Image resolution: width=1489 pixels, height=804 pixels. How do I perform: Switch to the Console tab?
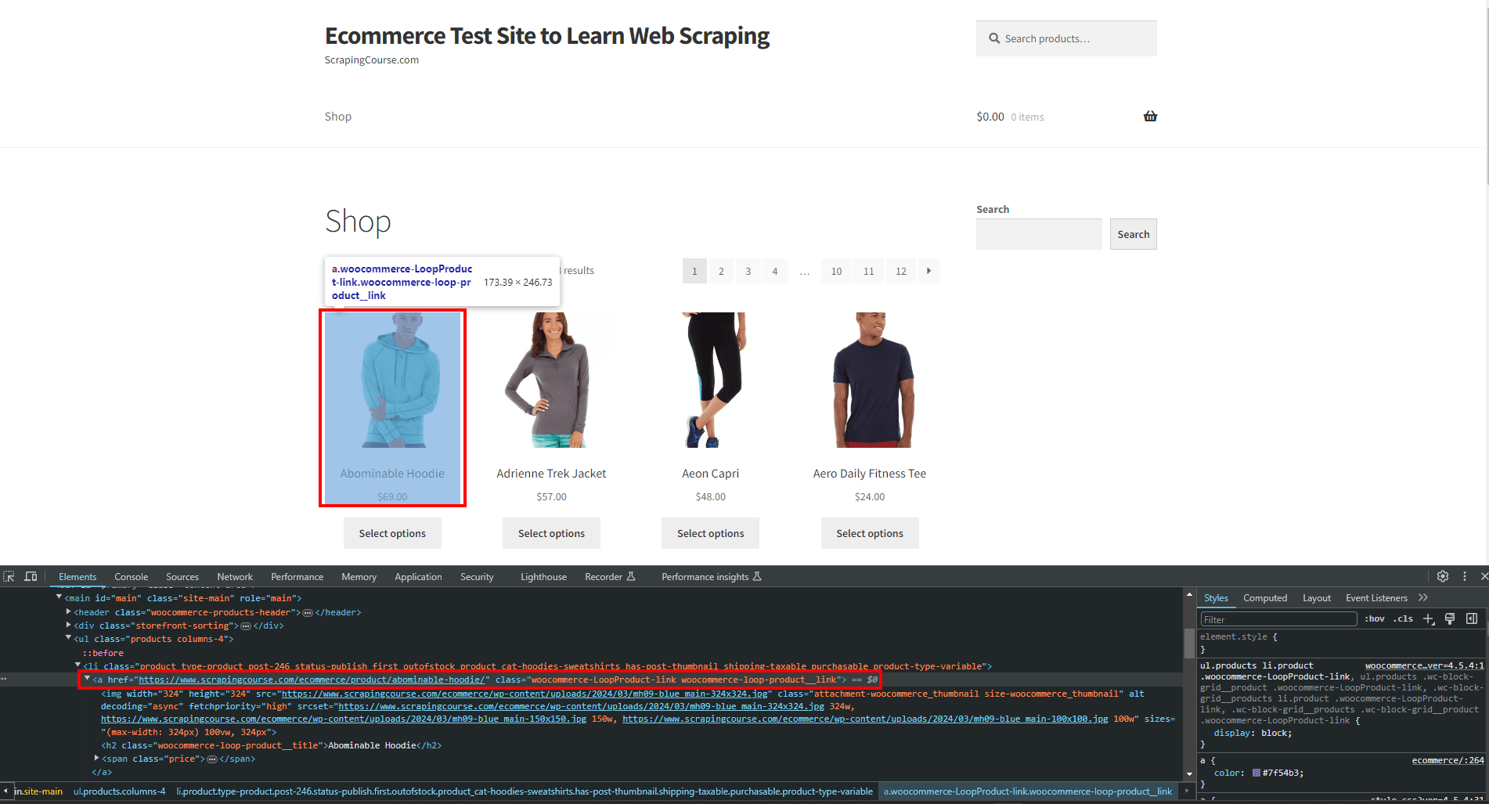pos(131,576)
